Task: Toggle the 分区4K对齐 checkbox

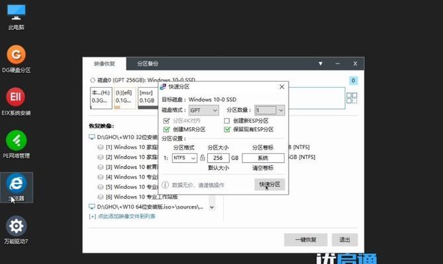Action: (x=166, y=121)
